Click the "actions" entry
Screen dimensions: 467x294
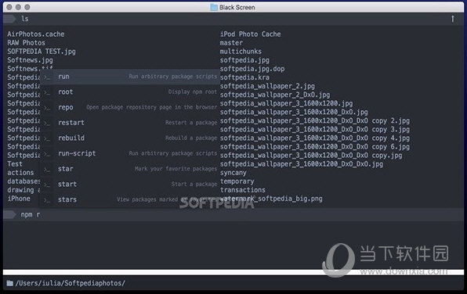(20, 173)
